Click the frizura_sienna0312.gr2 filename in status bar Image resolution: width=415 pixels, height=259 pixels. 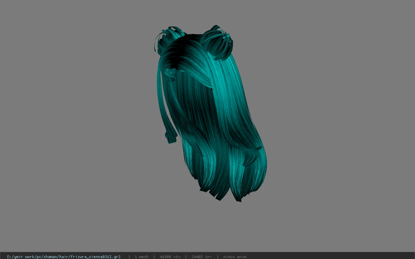pyautogui.click(x=96, y=257)
